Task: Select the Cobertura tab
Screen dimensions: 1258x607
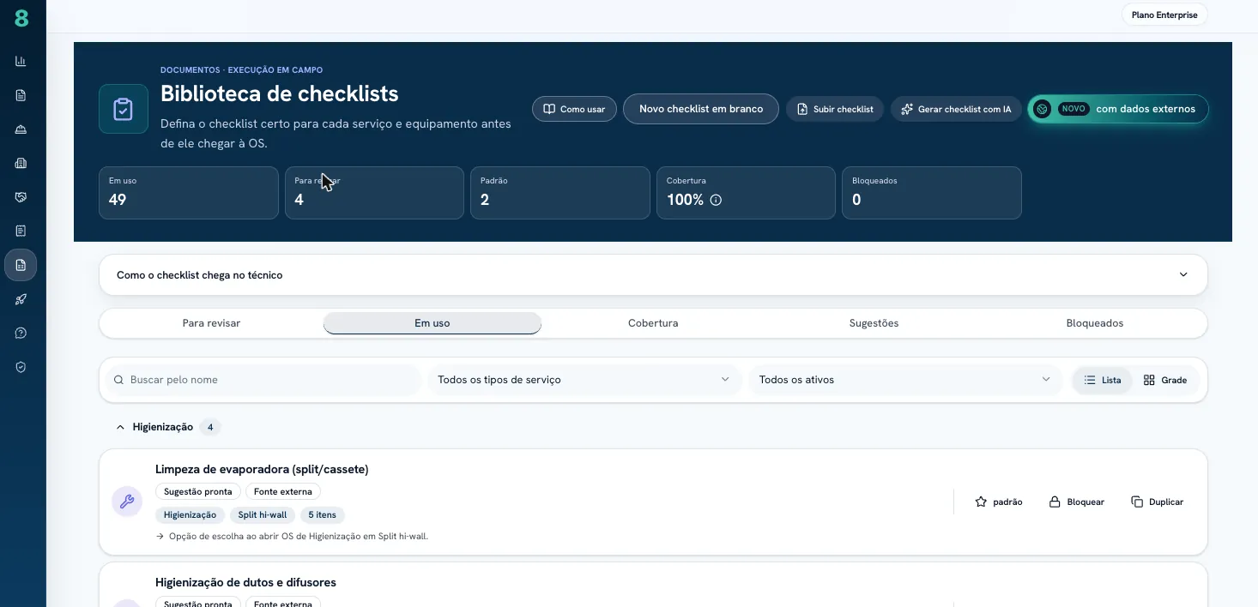Action: [653, 323]
